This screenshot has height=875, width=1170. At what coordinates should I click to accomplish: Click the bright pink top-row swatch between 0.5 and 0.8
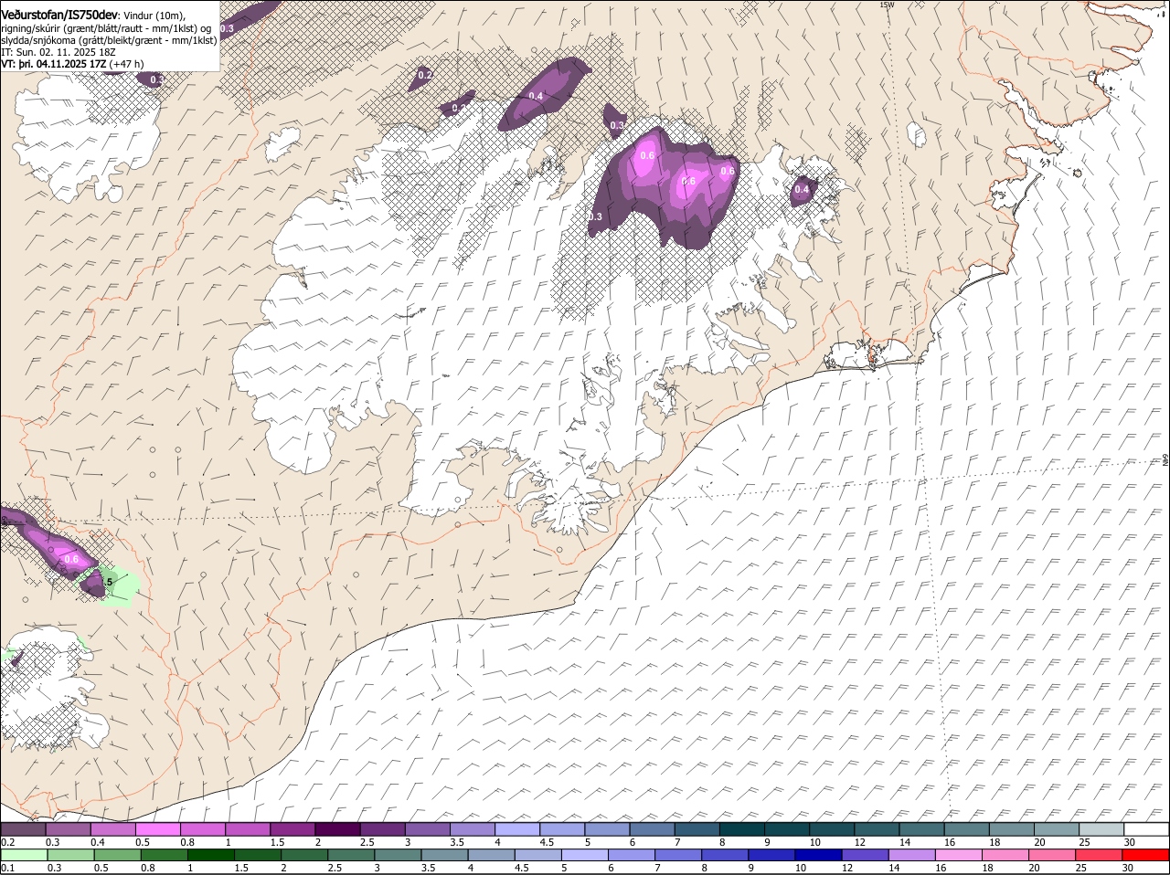click(x=157, y=829)
